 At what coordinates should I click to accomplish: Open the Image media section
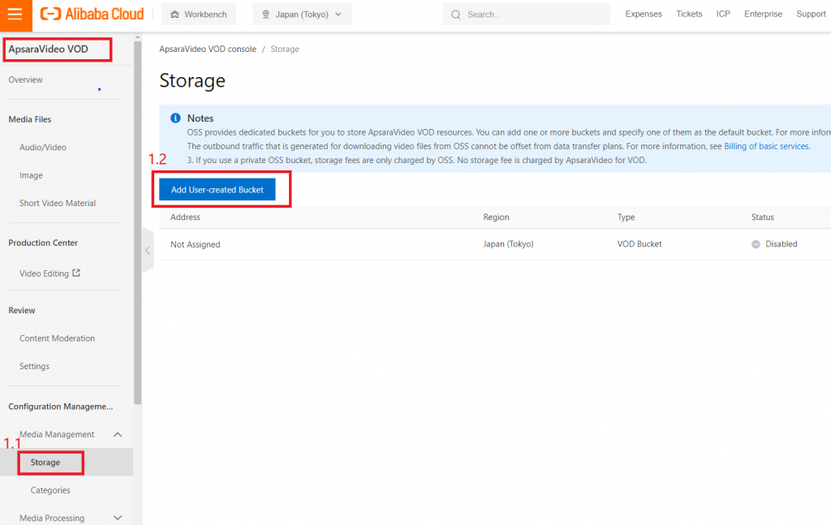(x=31, y=175)
